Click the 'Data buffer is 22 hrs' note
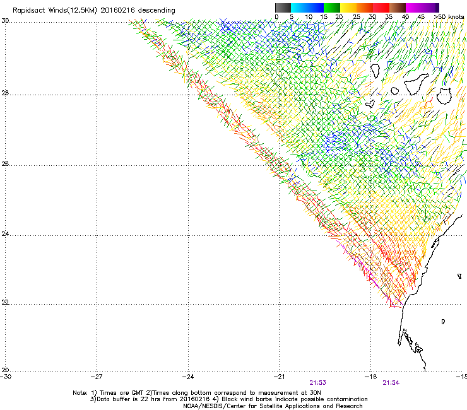The image size is (467, 410). tap(228, 399)
